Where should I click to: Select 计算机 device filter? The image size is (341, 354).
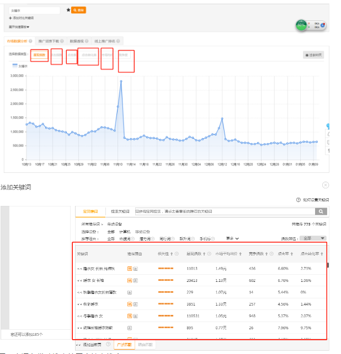[125, 232]
